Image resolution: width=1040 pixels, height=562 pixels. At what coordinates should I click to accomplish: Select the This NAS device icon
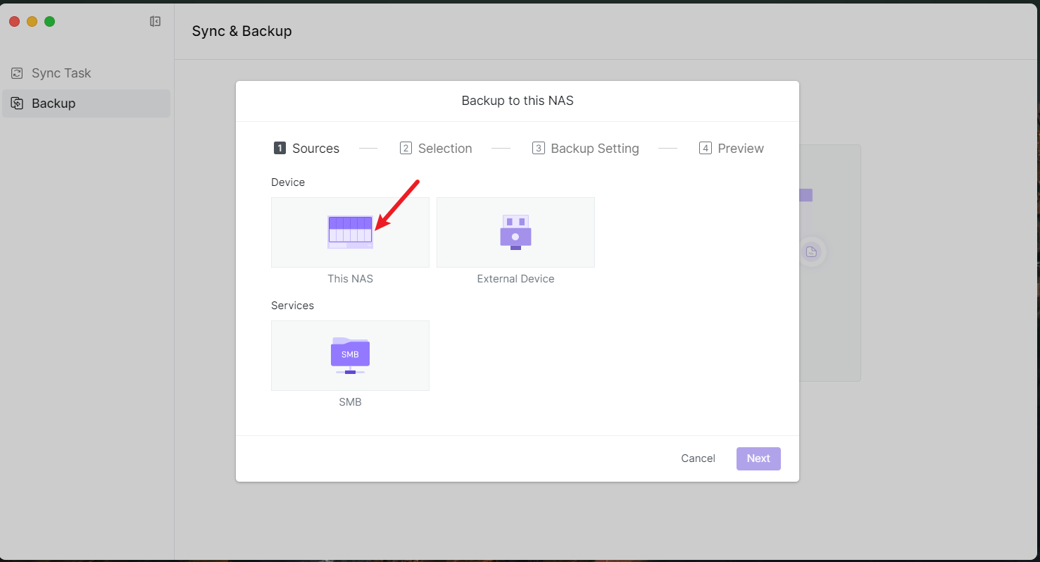tap(350, 232)
